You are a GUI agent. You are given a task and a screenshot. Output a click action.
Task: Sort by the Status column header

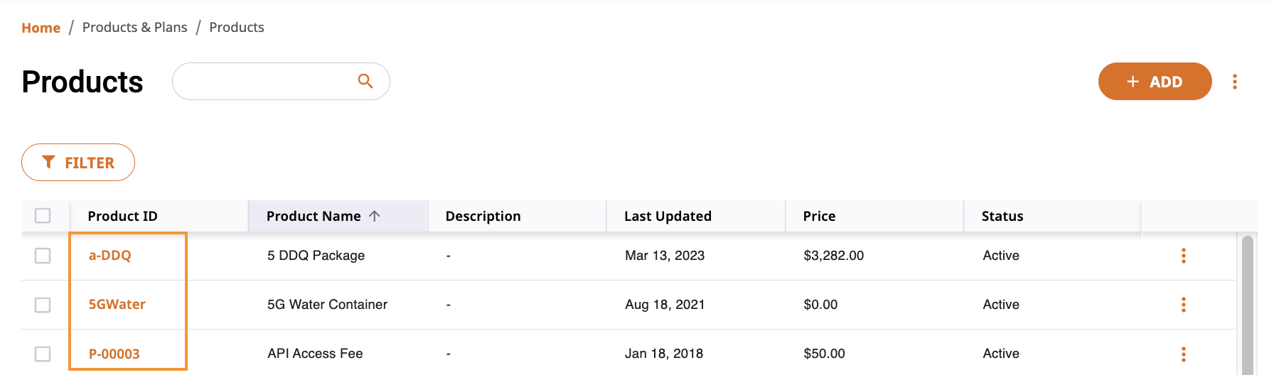click(1002, 216)
